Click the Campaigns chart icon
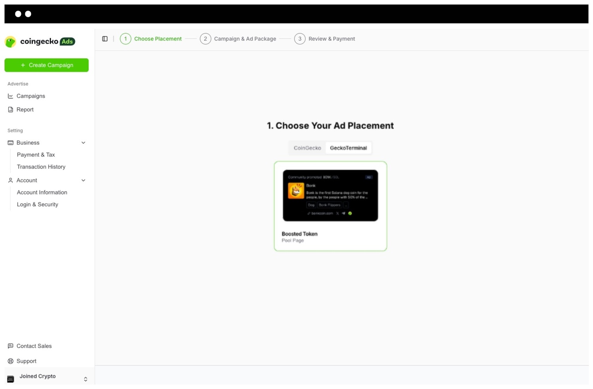 pyautogui.click(x=11, y=96)
